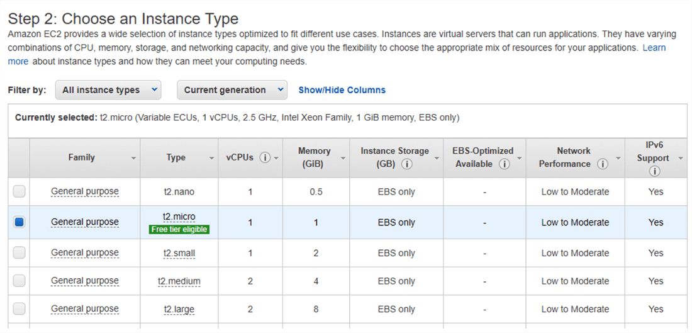Select the t2.nano instance checkbox

tap(19, 191)
